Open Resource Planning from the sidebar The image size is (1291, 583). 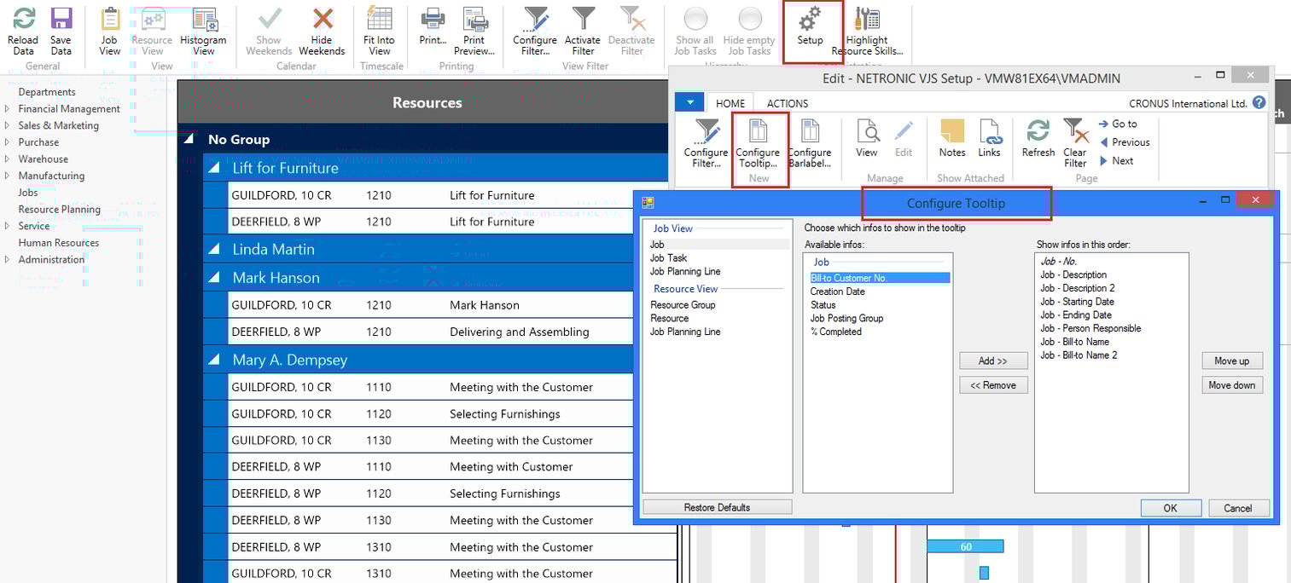(x=59, y=209)
